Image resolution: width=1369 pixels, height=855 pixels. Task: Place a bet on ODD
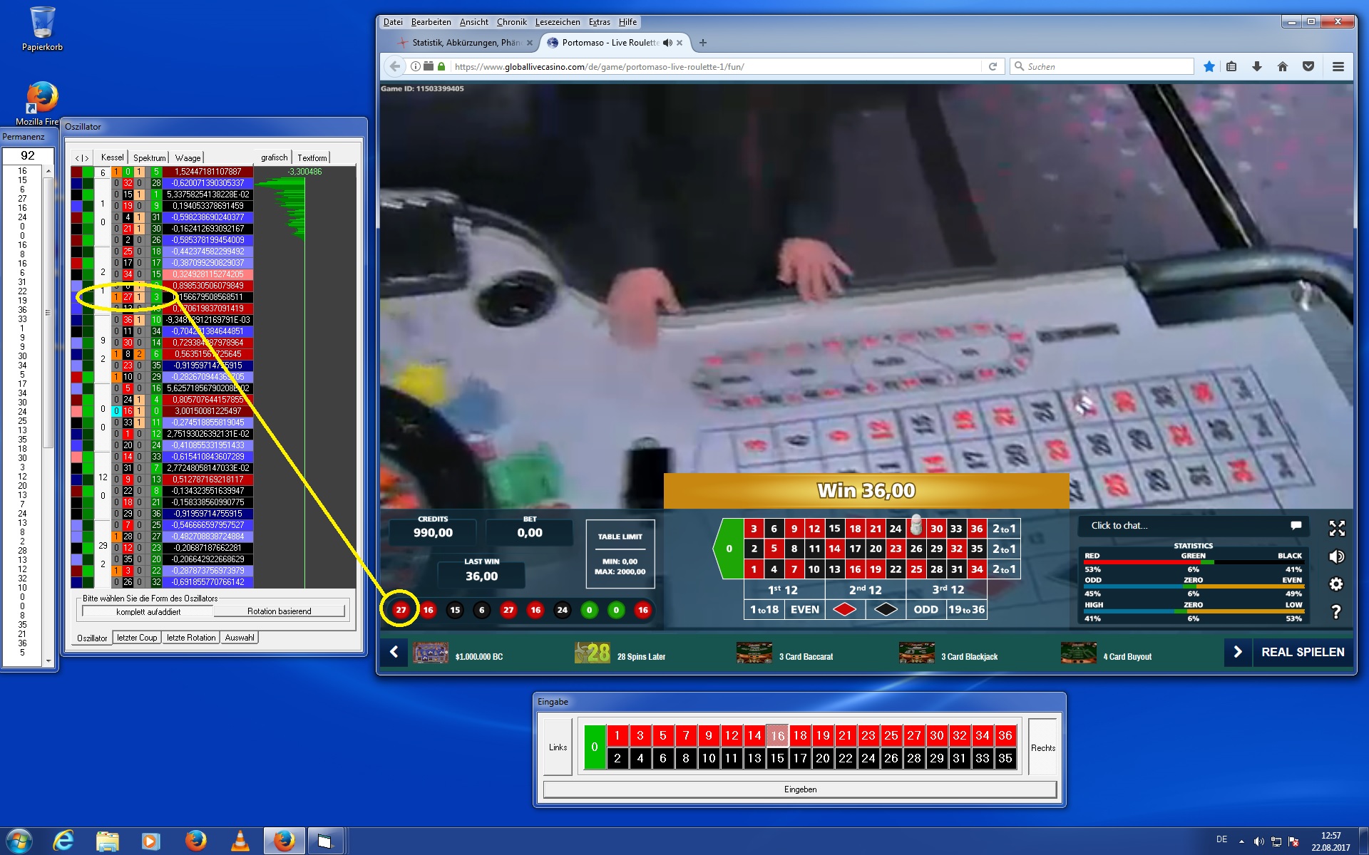point(926,609)
